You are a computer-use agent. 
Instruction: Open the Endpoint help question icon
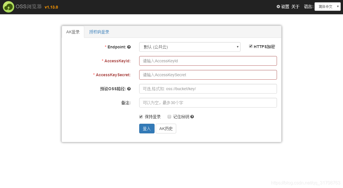point(129,47)
